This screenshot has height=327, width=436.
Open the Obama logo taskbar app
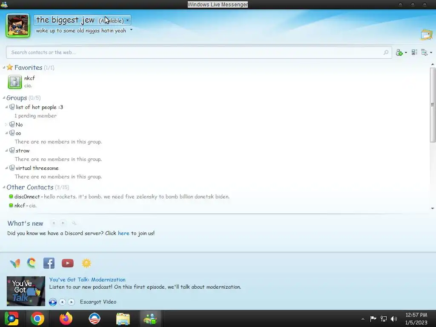click(x=94, y=318)
